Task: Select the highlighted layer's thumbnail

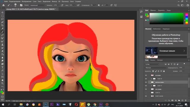Action: pos(152,82)
